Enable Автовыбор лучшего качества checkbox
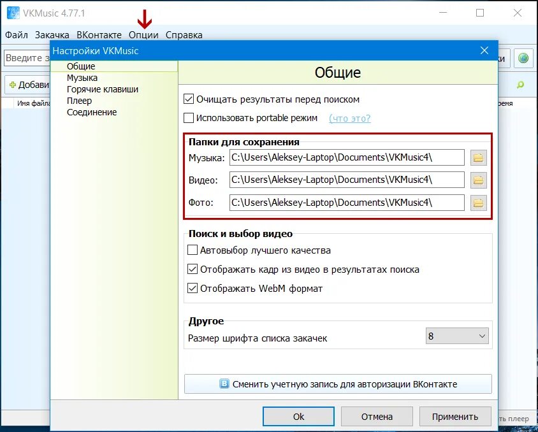Image resolution: width=538 pixels, height=432 pixels. [x=193, y=250]
